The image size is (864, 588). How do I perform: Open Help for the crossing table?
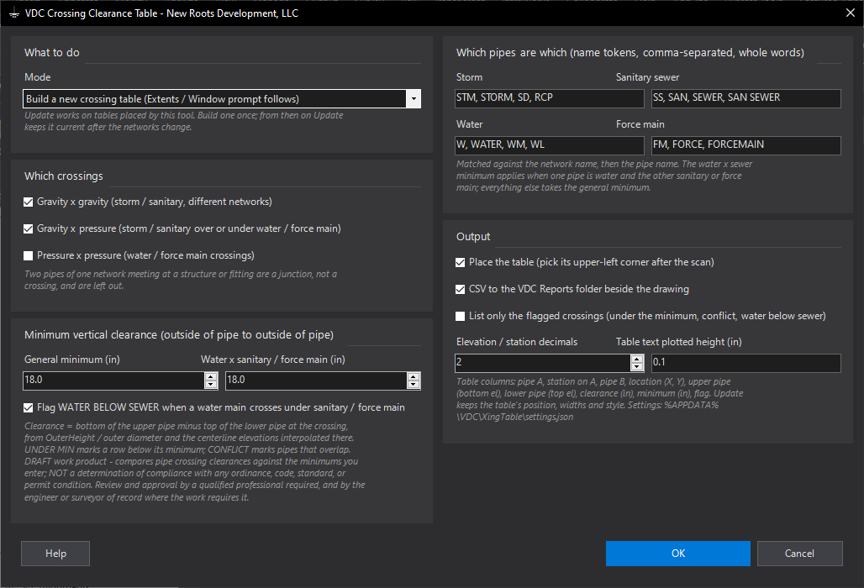(55, 554)
